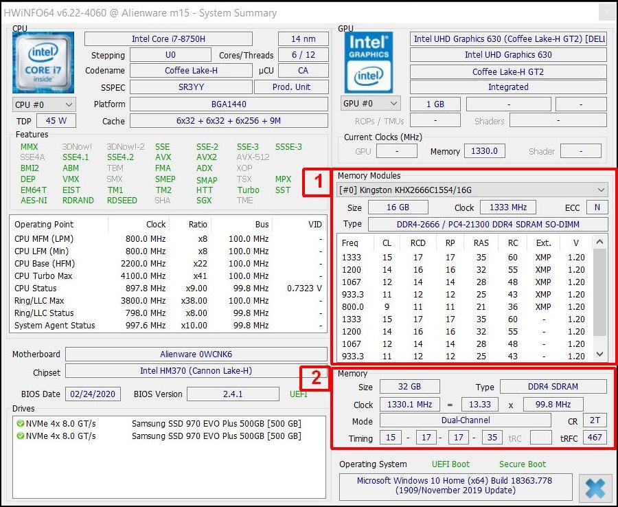
Task: Click the memory timings table scrollbar thumb
Action: pos(599,292)
